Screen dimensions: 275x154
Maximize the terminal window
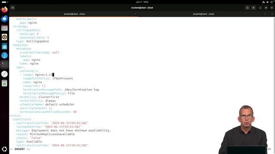(x=266, y=8)
